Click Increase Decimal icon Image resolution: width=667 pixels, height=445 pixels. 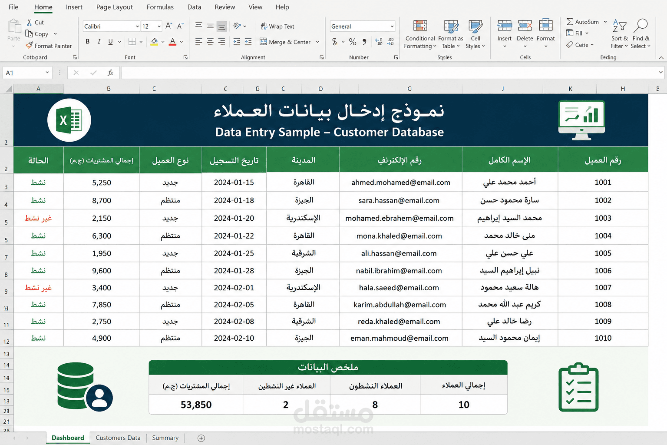(379, 42)
